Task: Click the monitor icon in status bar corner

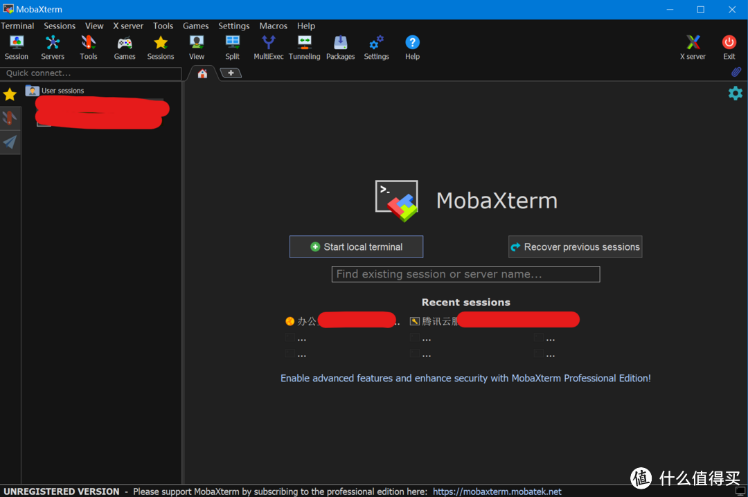Action: point(740,491)
